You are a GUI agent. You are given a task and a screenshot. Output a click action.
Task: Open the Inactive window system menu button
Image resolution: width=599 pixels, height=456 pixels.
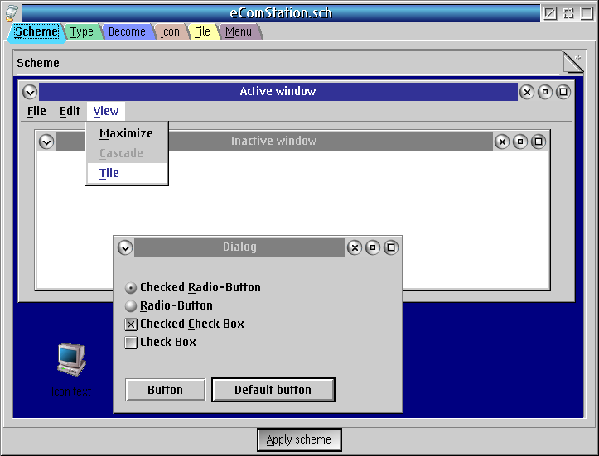pyautogui.click(x=46, y=142)
